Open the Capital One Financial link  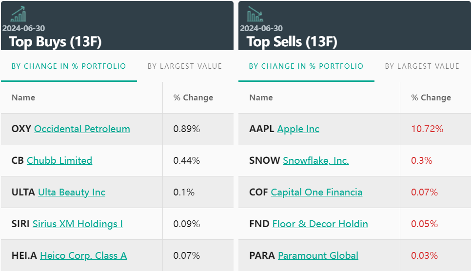[x=316, y=193]
